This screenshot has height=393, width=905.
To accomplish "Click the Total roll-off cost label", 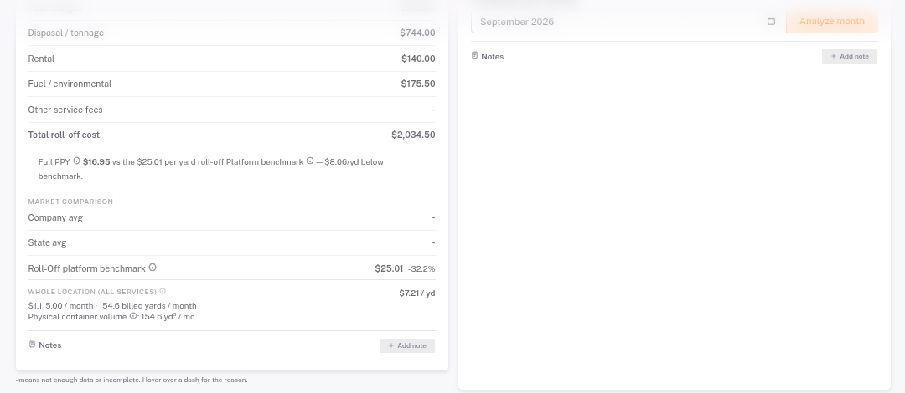I will tap(64, 135).
